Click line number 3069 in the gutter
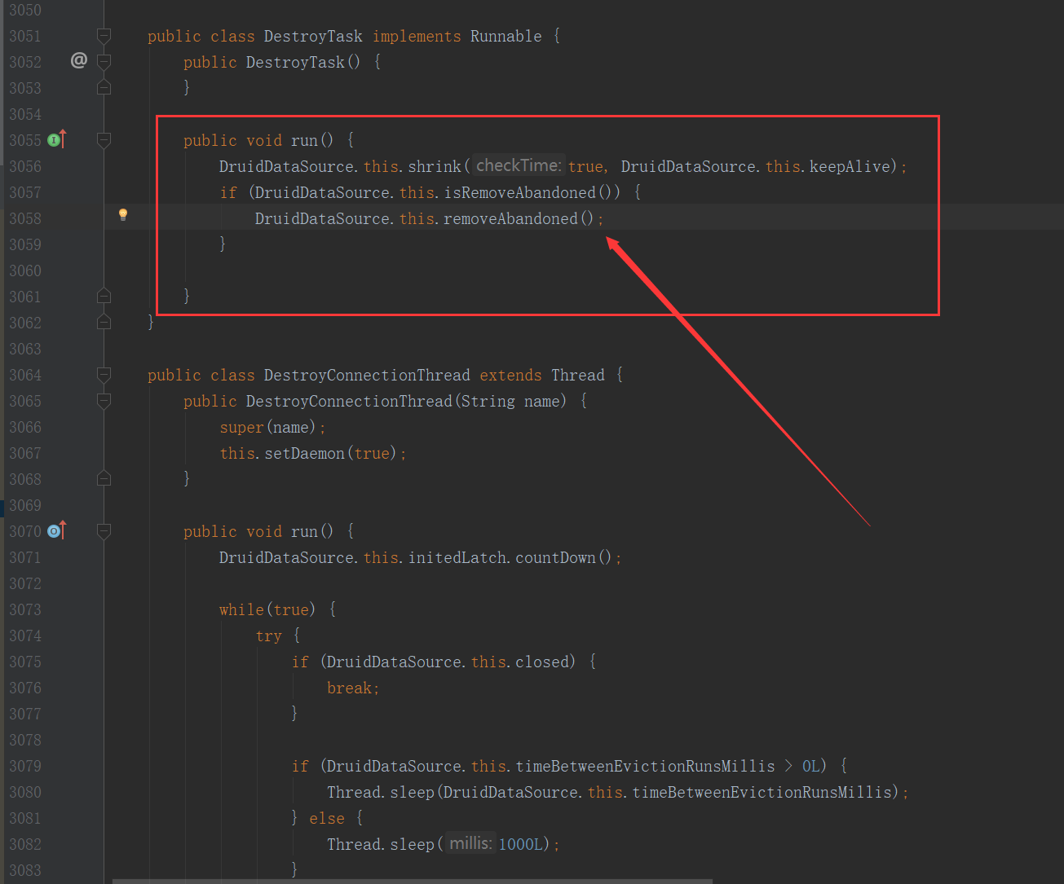This screenshot has width=1064, height=884. tap(25, 505)
